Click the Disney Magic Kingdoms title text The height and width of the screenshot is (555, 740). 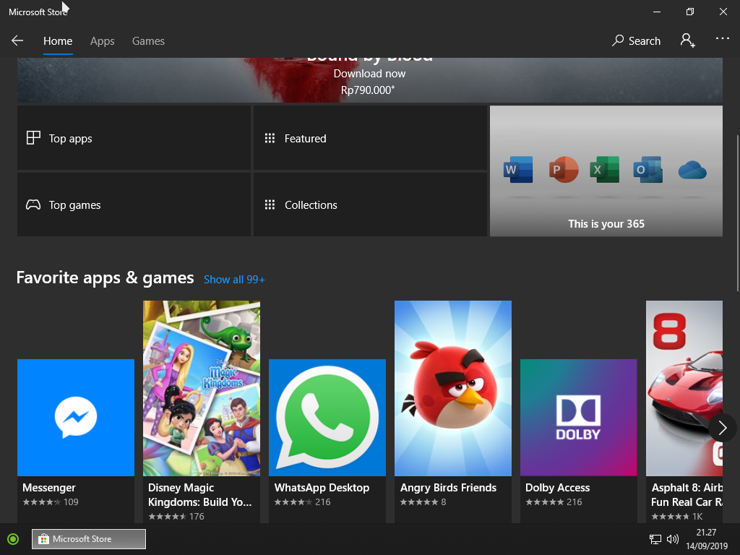point(200,494)
